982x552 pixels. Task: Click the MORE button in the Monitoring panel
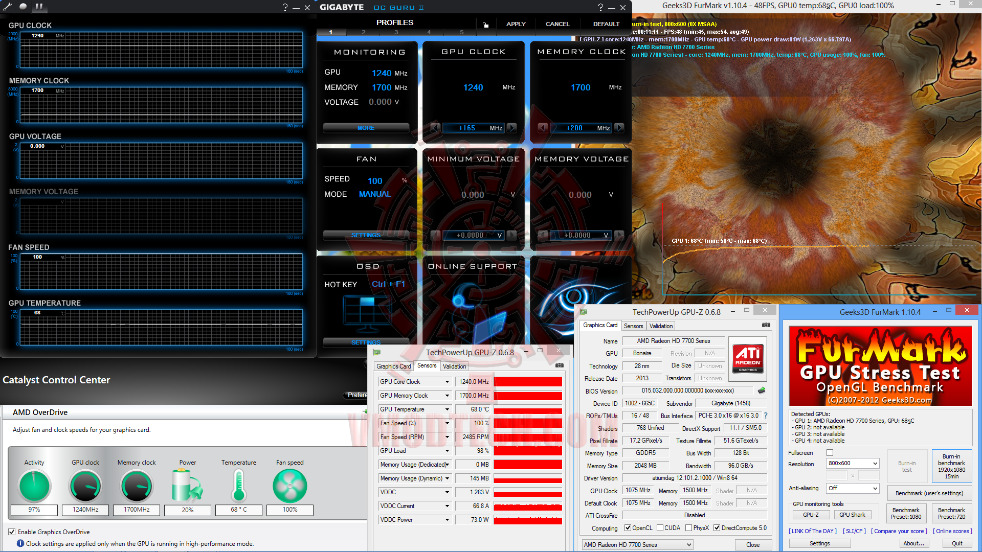(366, 128)
